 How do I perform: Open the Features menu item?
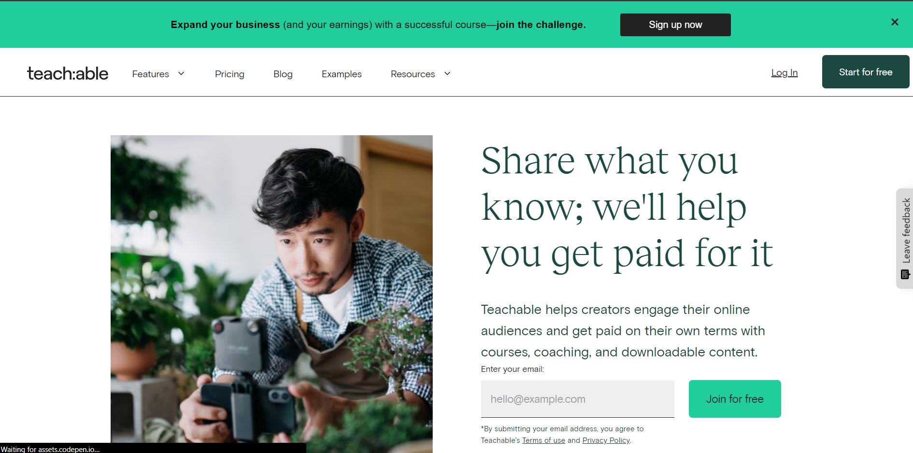pos(151,74)
